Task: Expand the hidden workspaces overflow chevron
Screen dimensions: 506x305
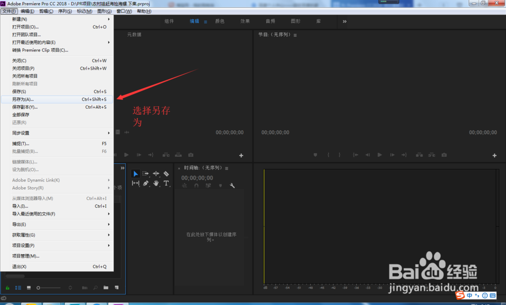Action: pos(345,21)
